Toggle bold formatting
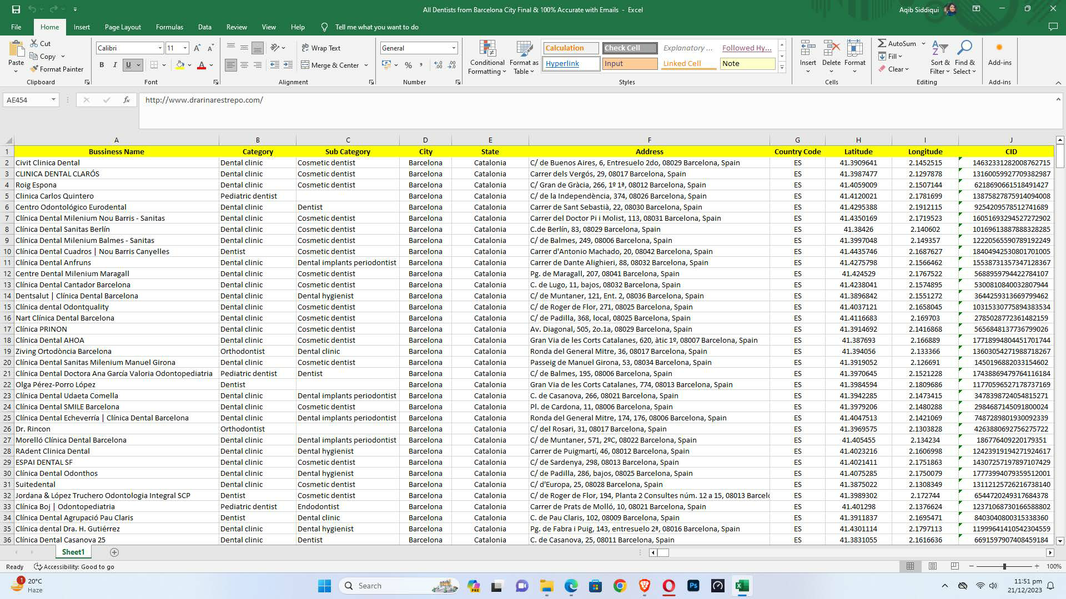The width and height of the screenshot is (1066, 599). click(102, 65)
